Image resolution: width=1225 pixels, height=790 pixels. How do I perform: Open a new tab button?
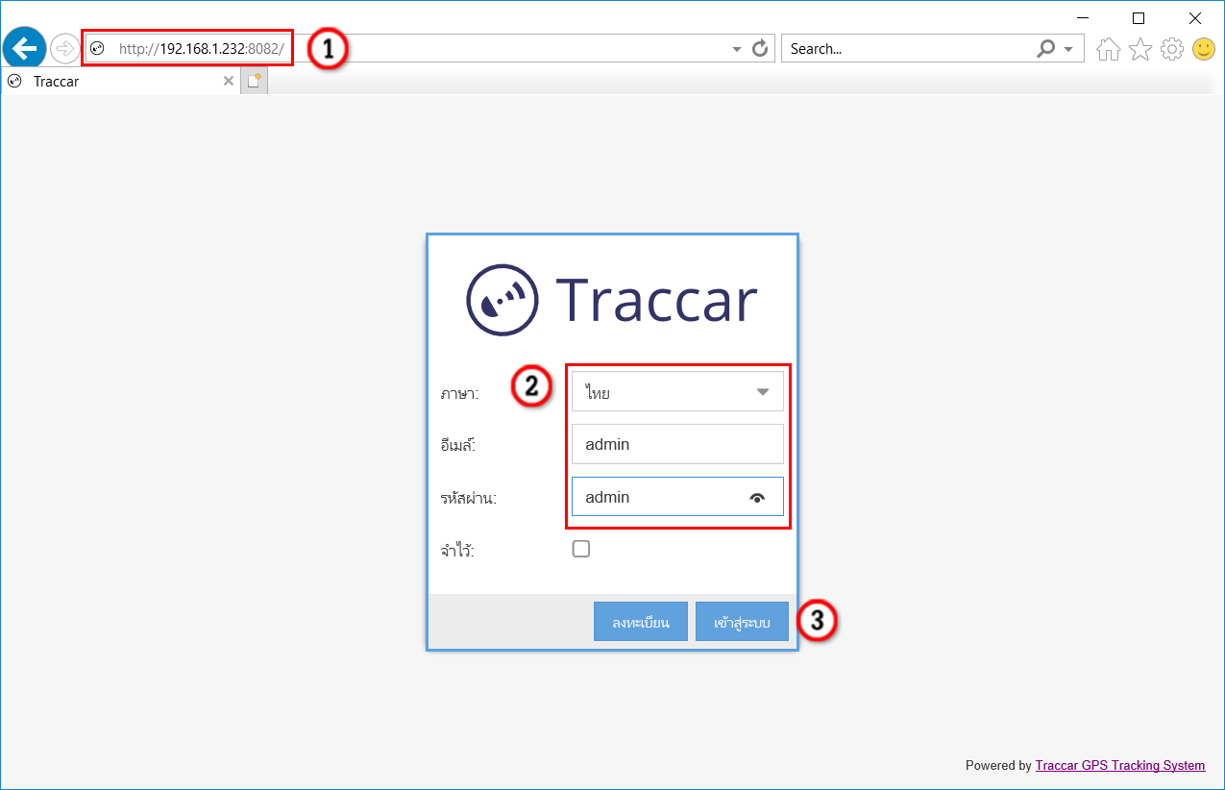click(x=254, y=82)
